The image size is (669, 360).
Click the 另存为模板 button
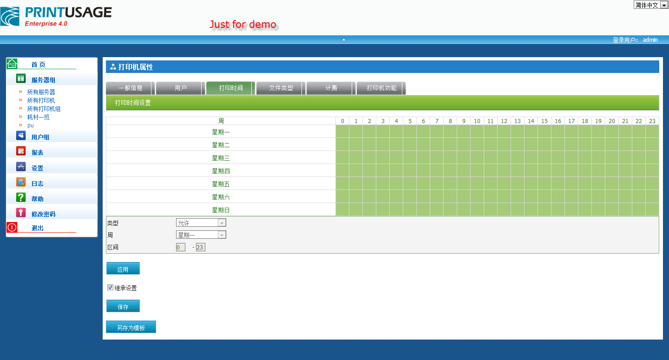[x=131, y=327]
